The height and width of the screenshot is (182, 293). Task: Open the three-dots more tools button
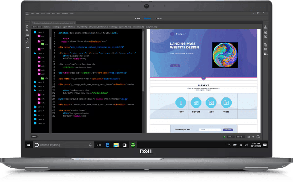(x=27, y=47)
